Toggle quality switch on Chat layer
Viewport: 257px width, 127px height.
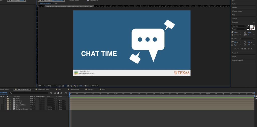(35, 107)
